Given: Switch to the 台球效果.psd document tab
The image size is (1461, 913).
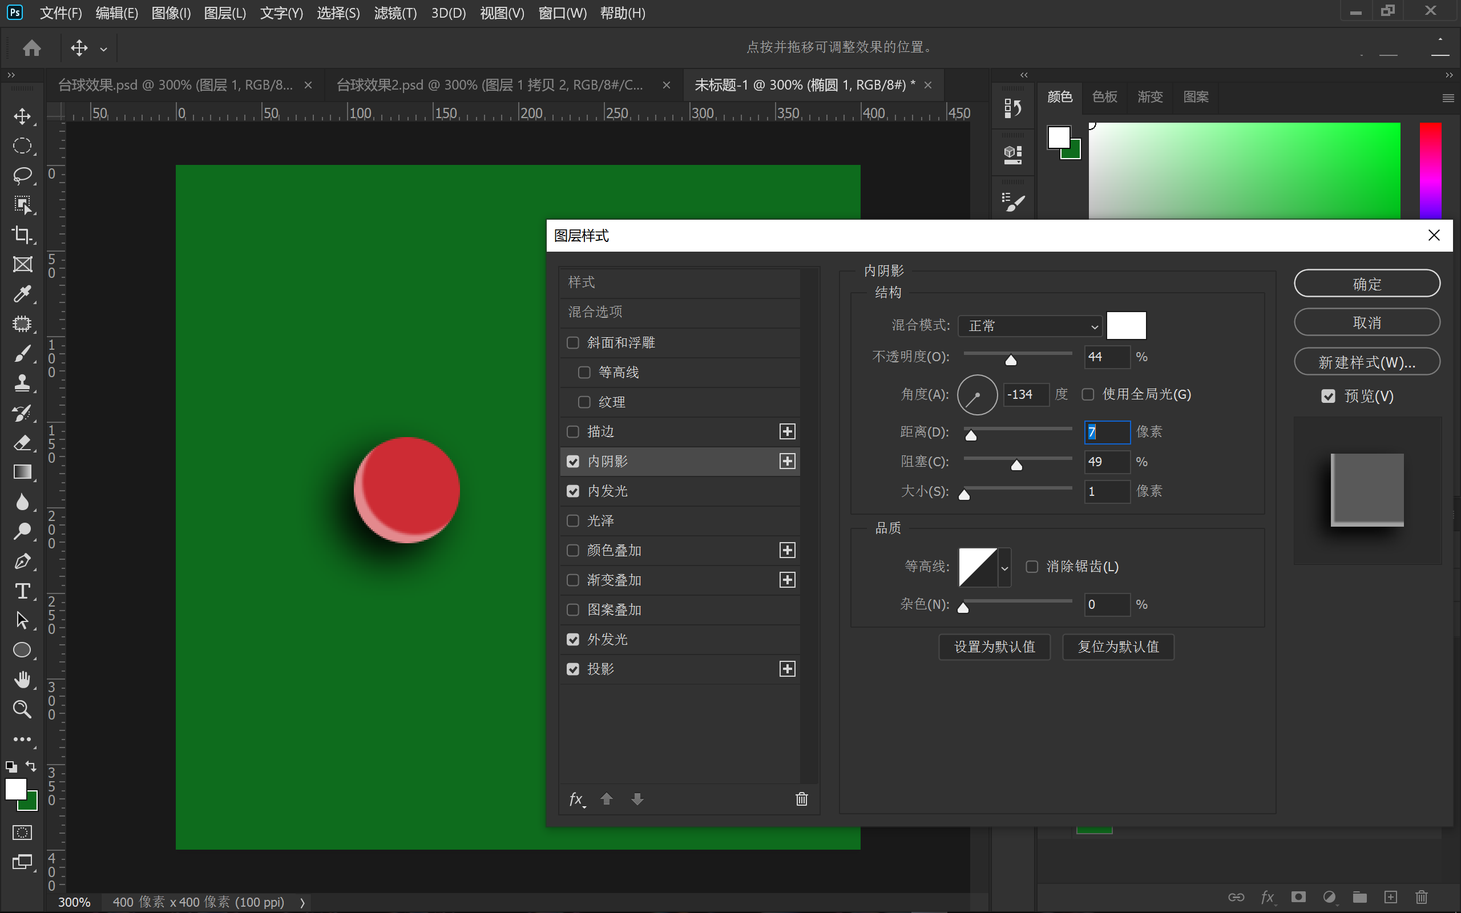Looking at the screenshot, I should (176, 85).
